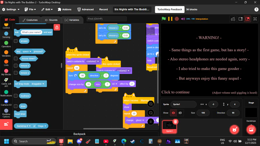
Task: Open Stage dropdown in backdrop block
Action: pyautogui.click(x=42, y=126)
